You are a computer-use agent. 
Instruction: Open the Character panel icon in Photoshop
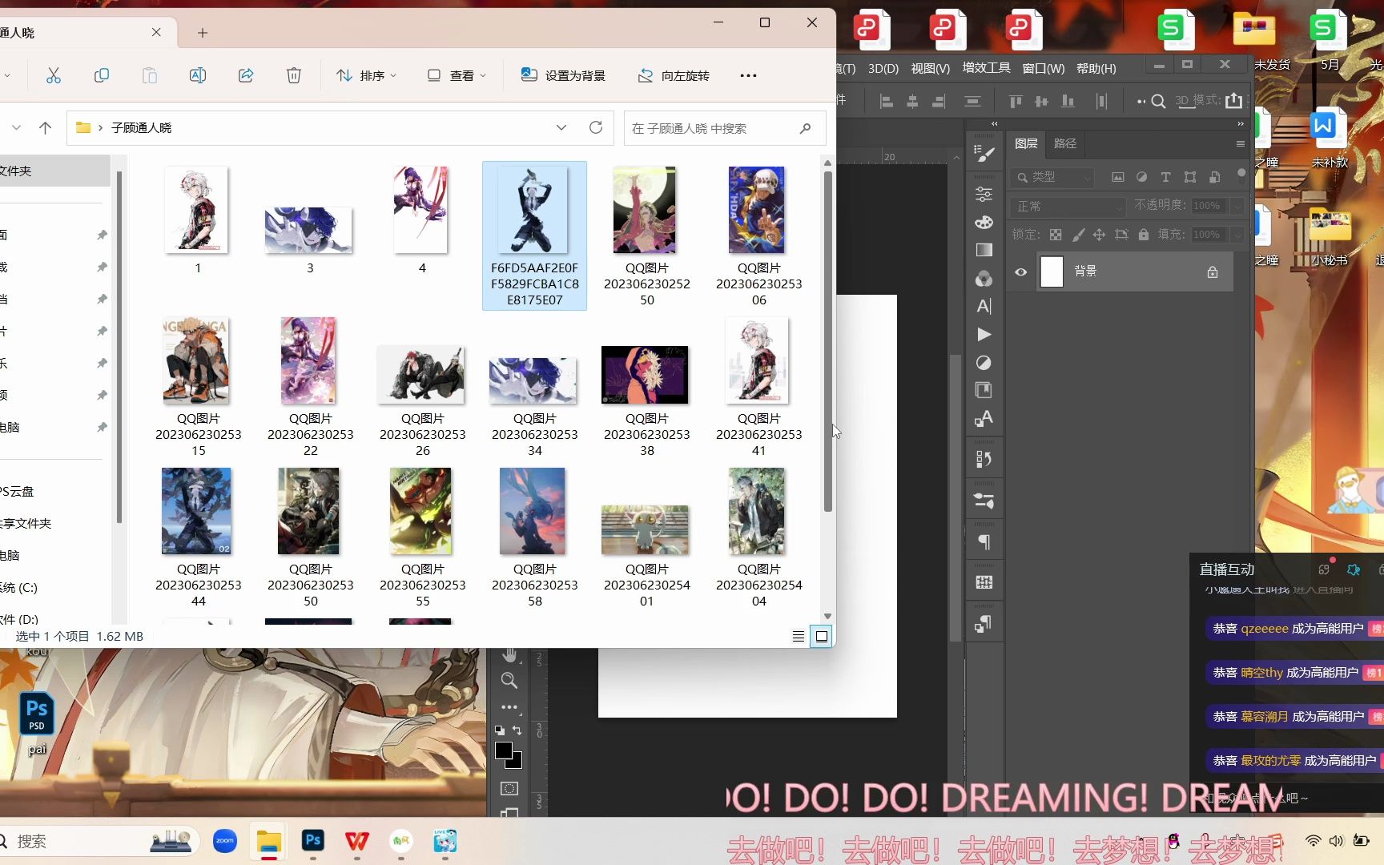pyautogui.click(x=984, y=306)
